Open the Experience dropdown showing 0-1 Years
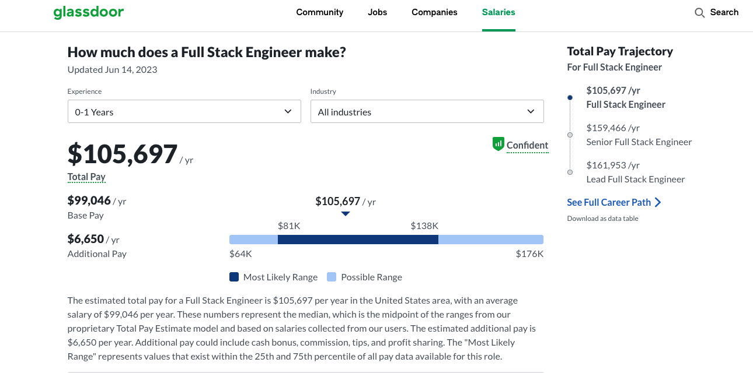 point(184,111)
